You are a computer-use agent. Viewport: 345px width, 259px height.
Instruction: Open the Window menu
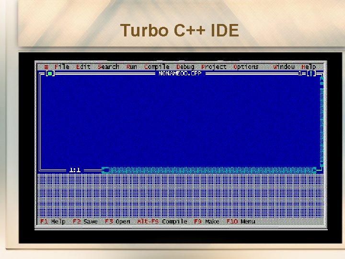point(284,67)
